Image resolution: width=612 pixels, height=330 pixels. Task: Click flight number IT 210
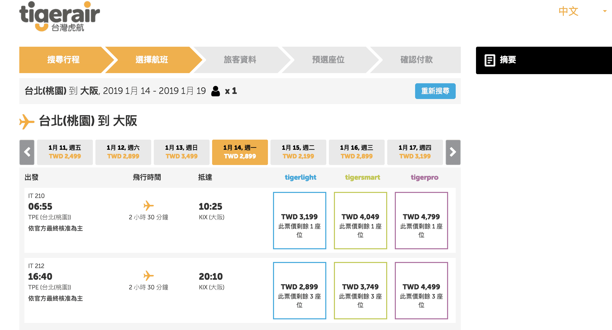(36, 196)
